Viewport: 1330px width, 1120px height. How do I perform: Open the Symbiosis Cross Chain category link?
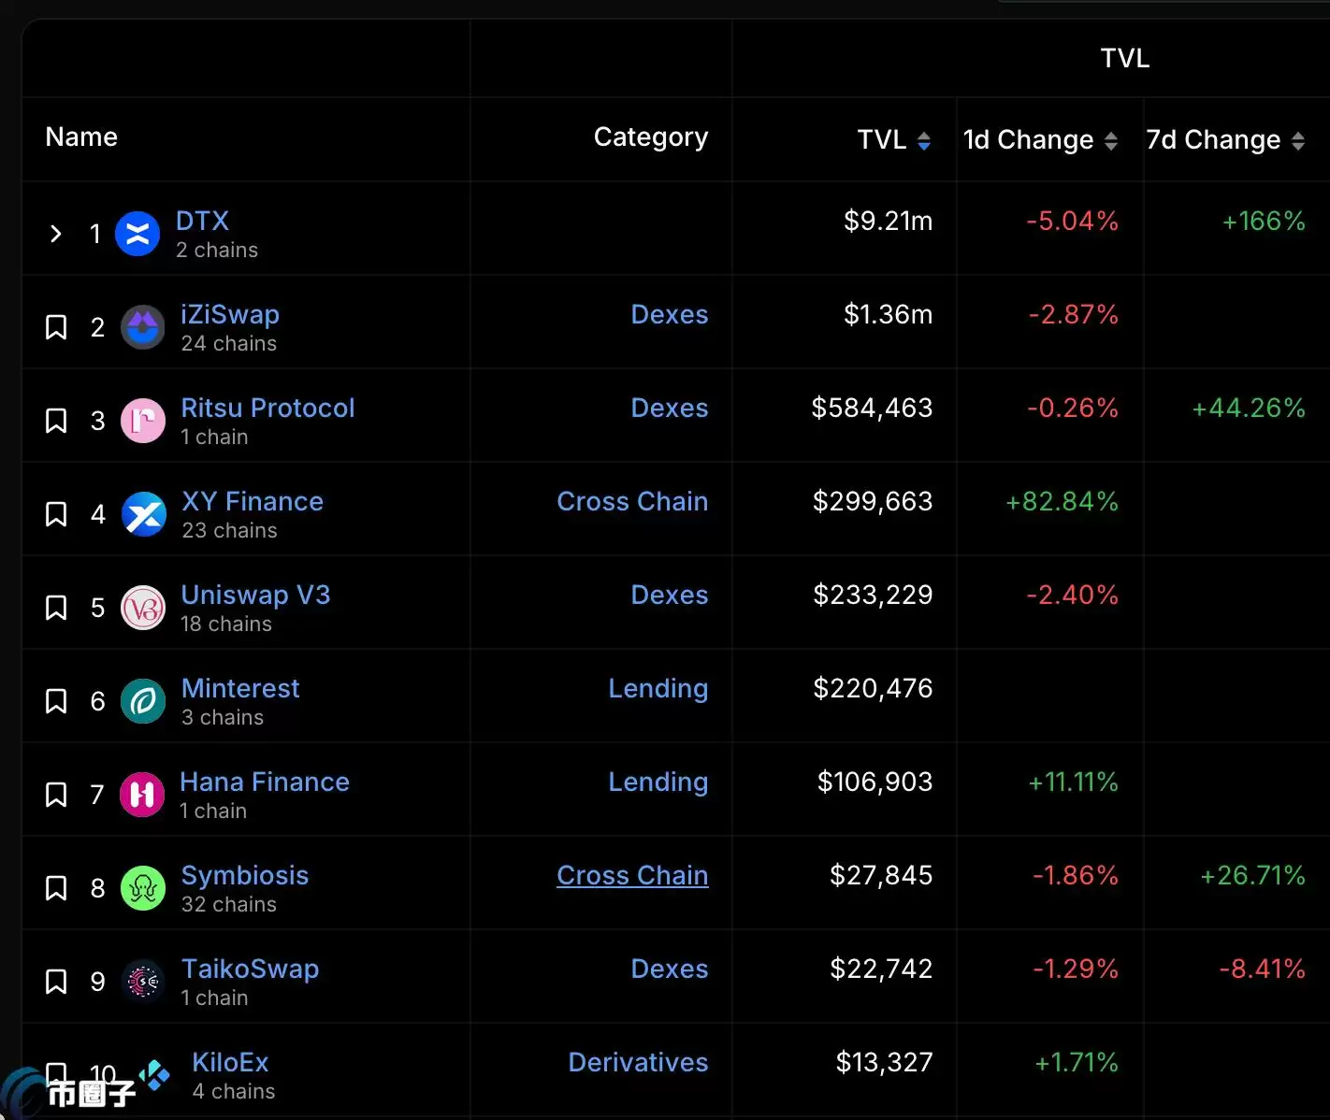point(632,875)
